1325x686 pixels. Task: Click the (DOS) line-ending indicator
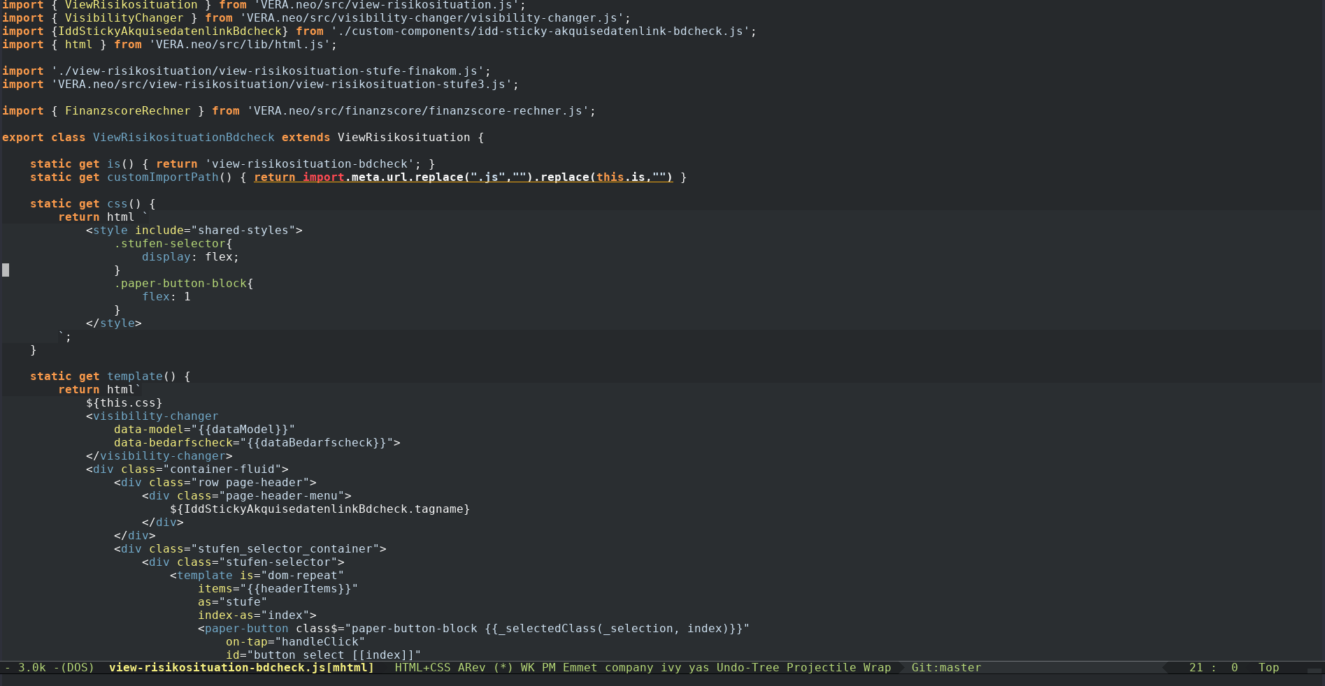click(x=77, y=668)
